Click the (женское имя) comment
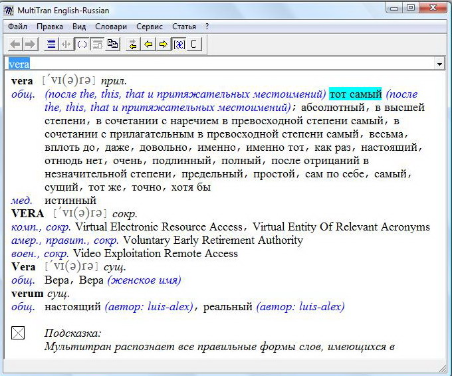 click(144, 280)
